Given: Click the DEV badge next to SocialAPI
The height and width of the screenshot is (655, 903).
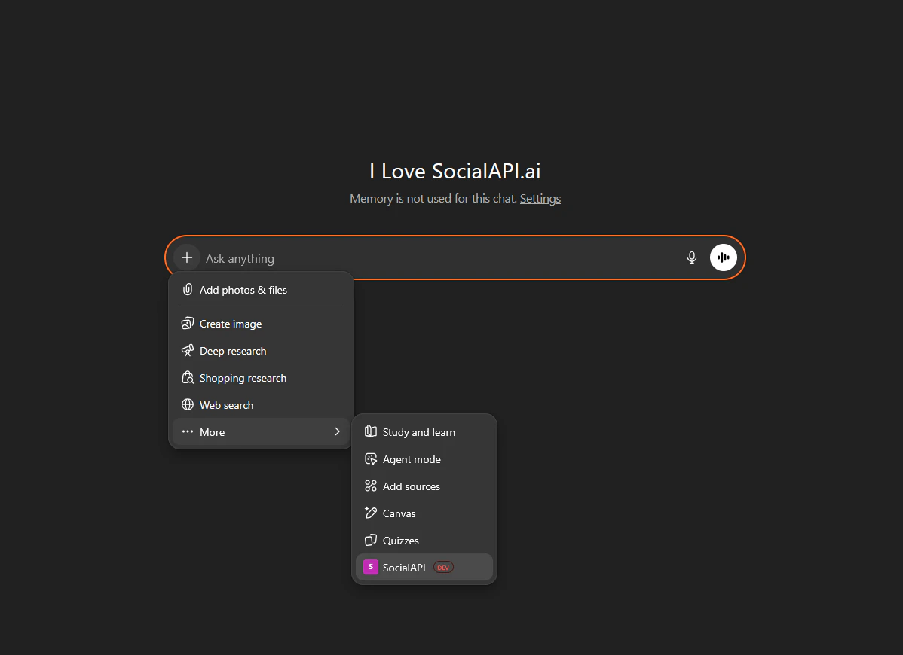Looking at the screenshot, I should click(x=443, y=567).
